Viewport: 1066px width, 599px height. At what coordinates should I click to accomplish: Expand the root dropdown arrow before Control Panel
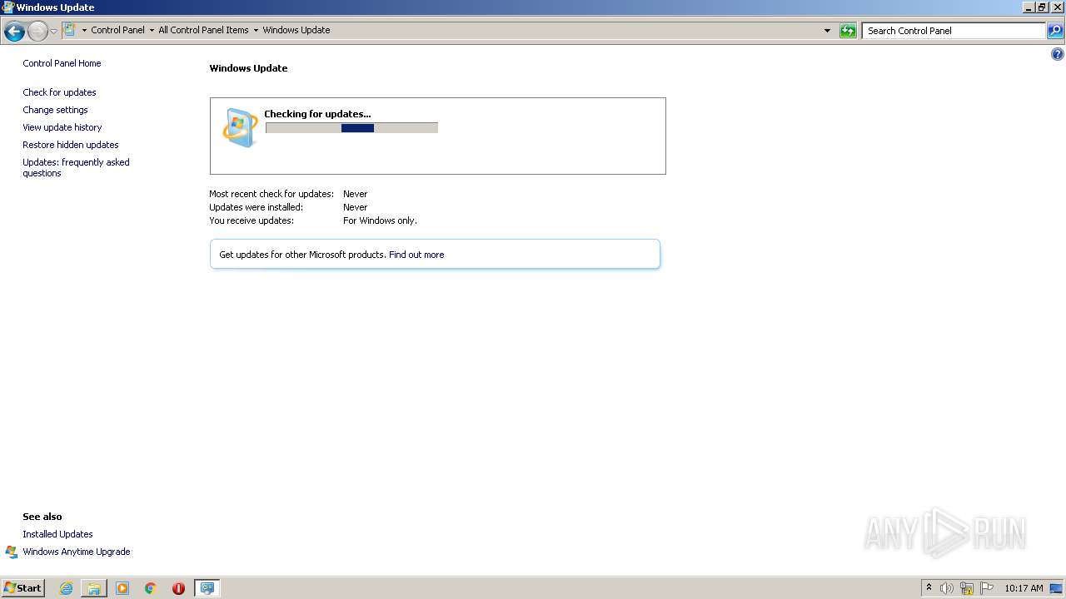84,31
